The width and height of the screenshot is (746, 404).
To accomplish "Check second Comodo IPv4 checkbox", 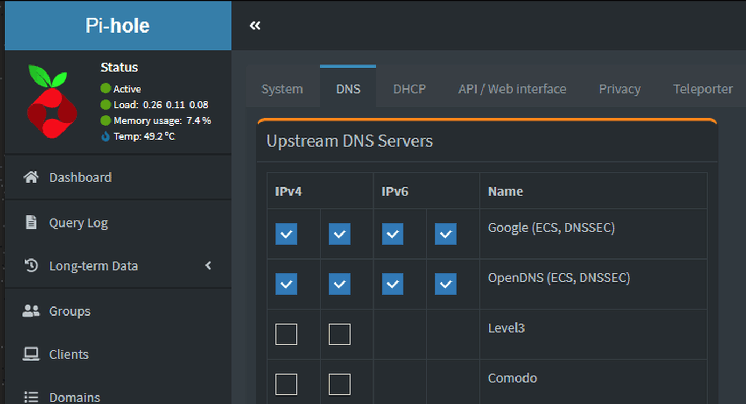I will coord(339,384).
